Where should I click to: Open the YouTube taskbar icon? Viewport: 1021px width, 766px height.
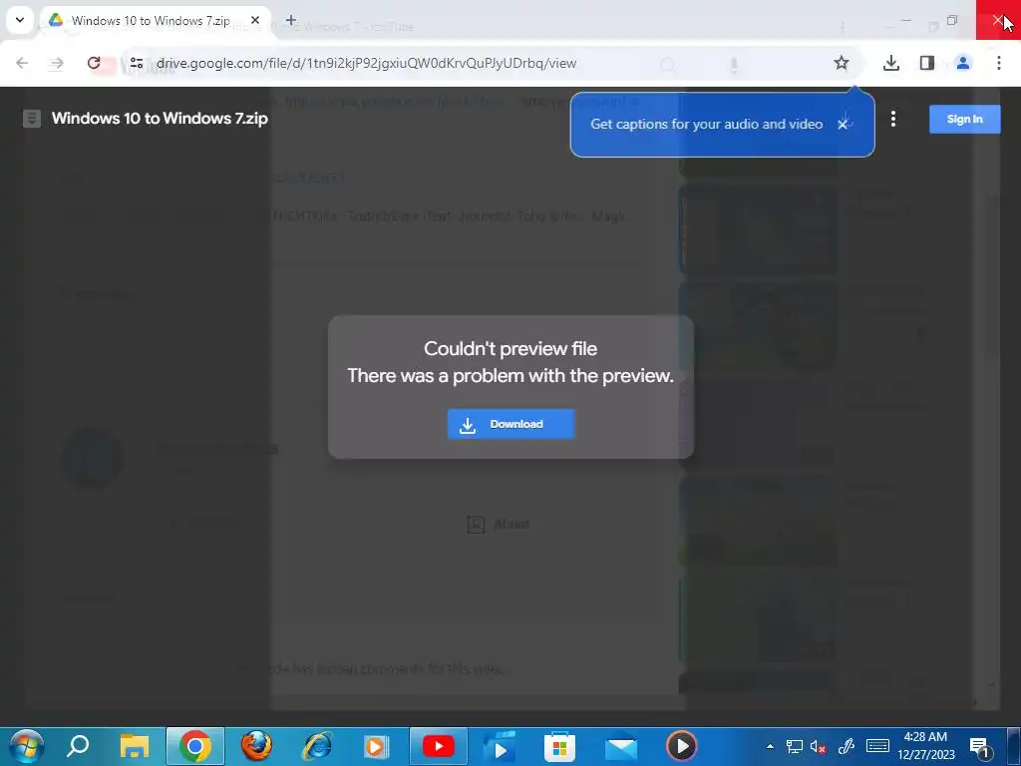439,746
